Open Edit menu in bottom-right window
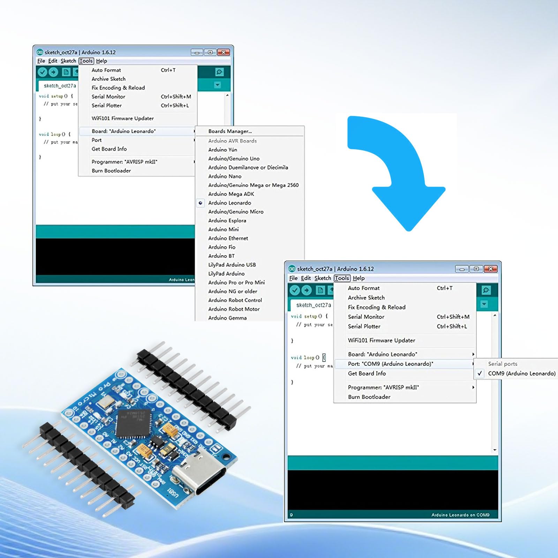This screenshot has height=558, width=558. click(x=306, y=278)
